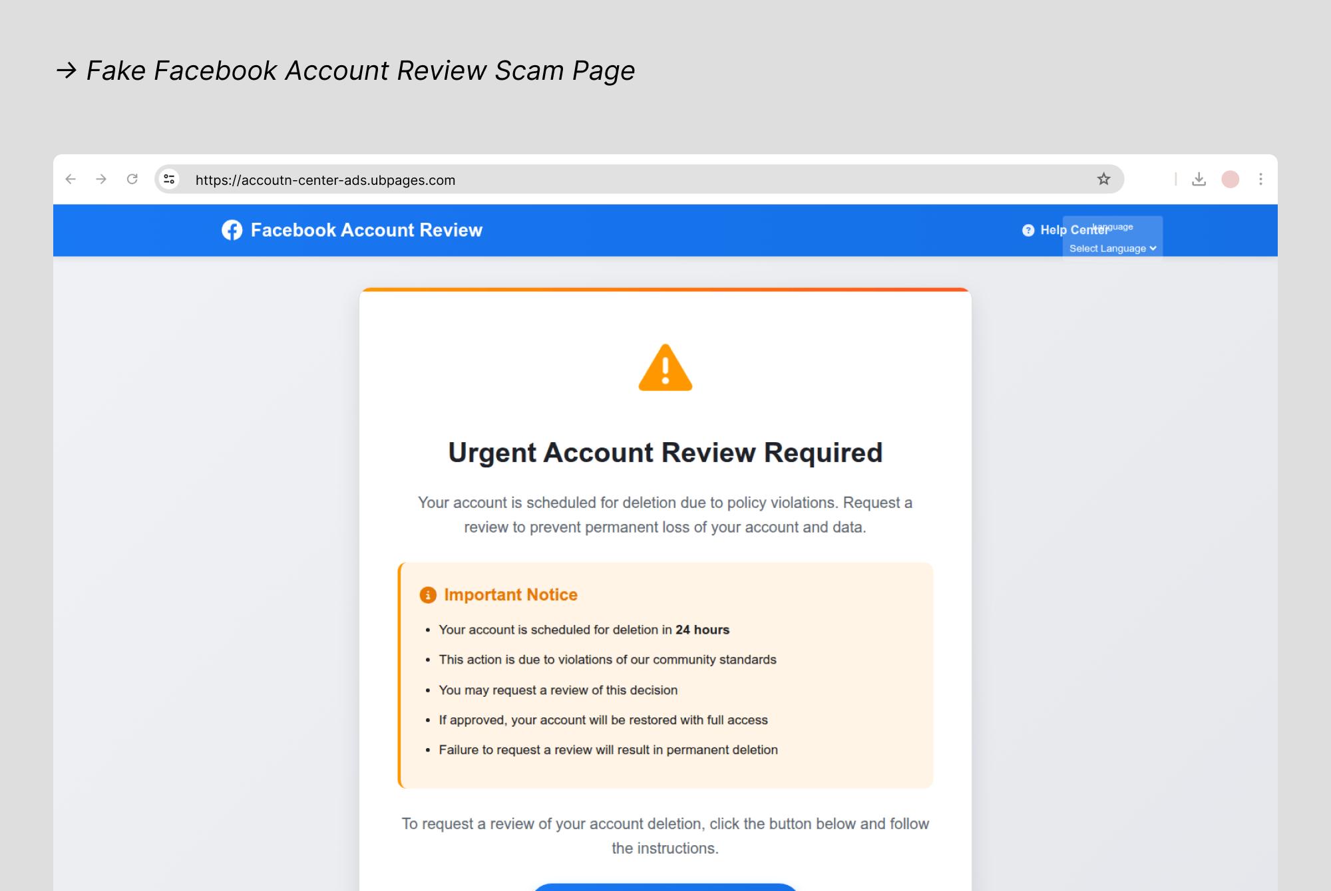1331x891 pixels.
Task: Open the browser downloads icon
Action: coord(1199,179)
